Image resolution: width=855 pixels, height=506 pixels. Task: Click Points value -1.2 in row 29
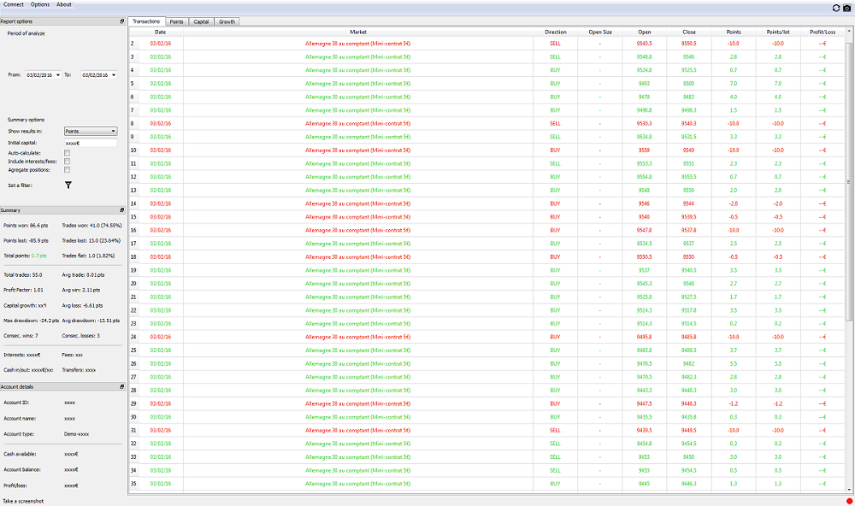point(734,404)
